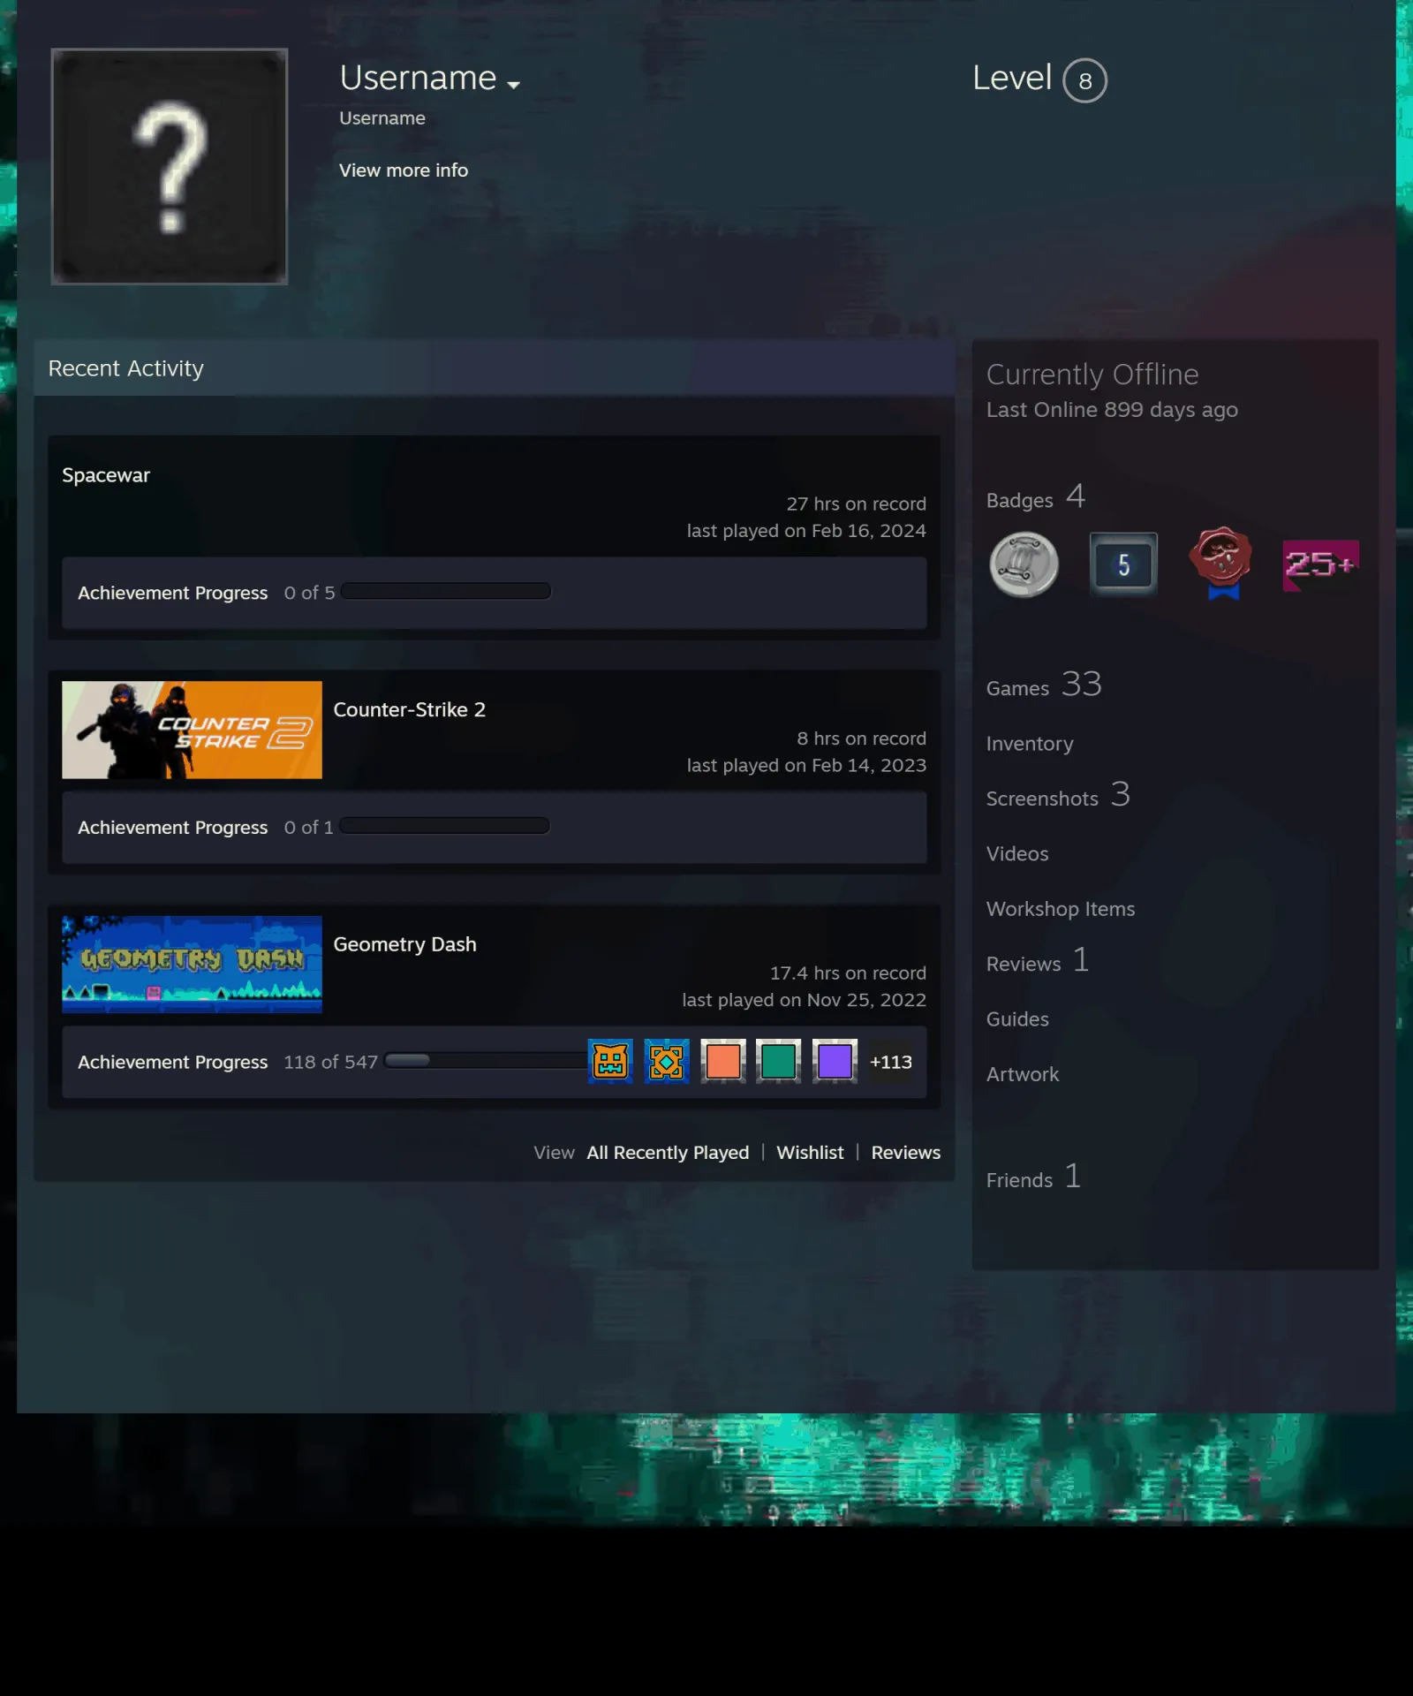Image resolution: width=1413 pixels, height=1696 pixels.
Task: Open the Level 8 circle badge
Action: coord(1084,80)
